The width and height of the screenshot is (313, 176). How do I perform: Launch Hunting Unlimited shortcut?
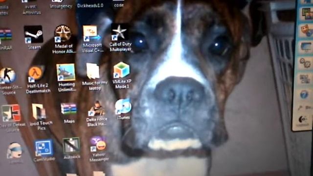pos(66,72)
